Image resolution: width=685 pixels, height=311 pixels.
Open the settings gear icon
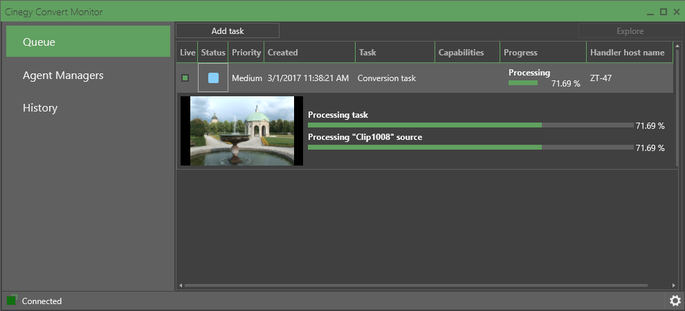pos(675,301)
